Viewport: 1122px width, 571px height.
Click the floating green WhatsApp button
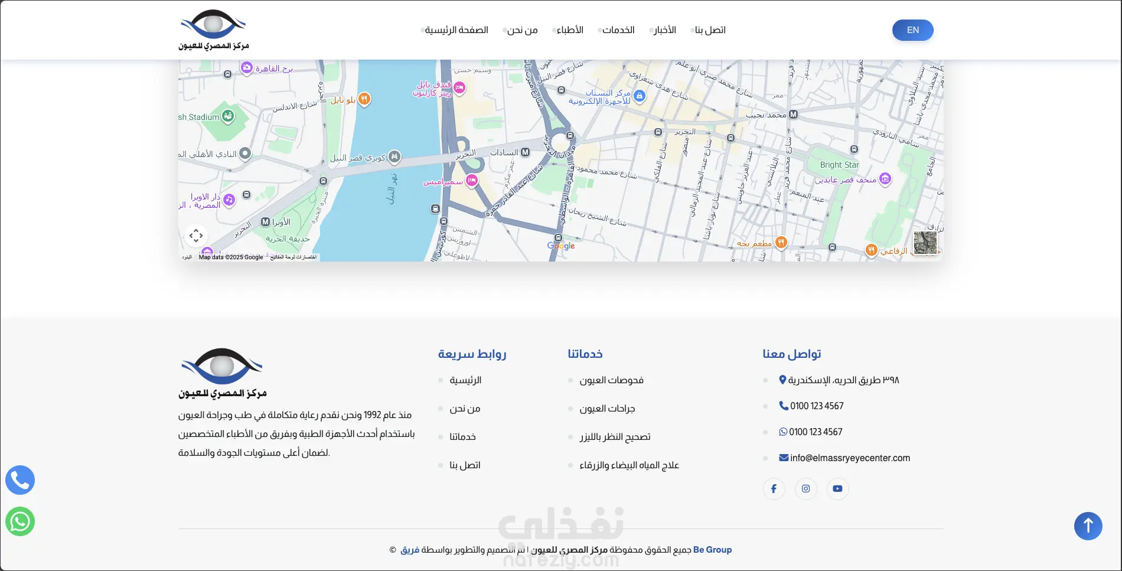pos(20,522)
